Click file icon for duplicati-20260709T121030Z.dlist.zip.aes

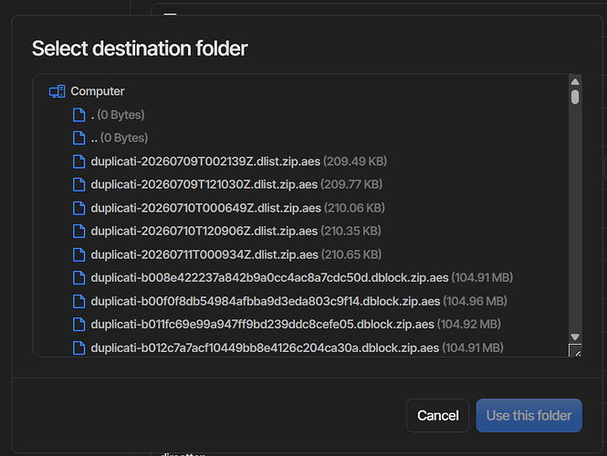(x=79, y=185)
